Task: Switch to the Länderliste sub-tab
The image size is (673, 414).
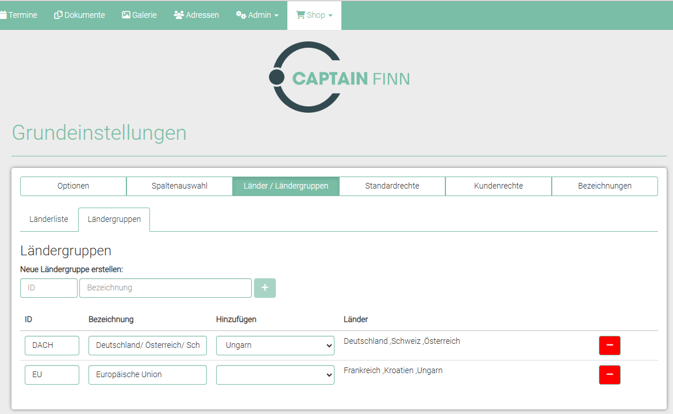Action: click(x=49, y=220)
